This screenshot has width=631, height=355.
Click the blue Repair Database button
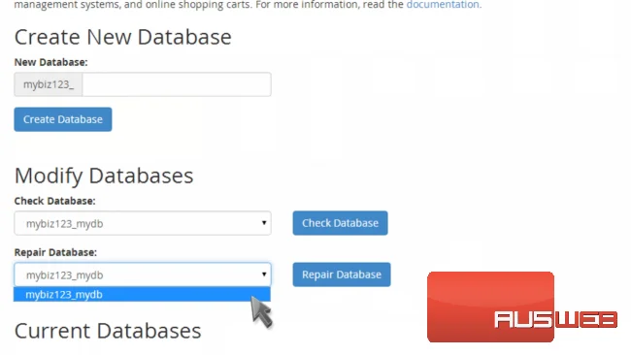tap(342, 274)
